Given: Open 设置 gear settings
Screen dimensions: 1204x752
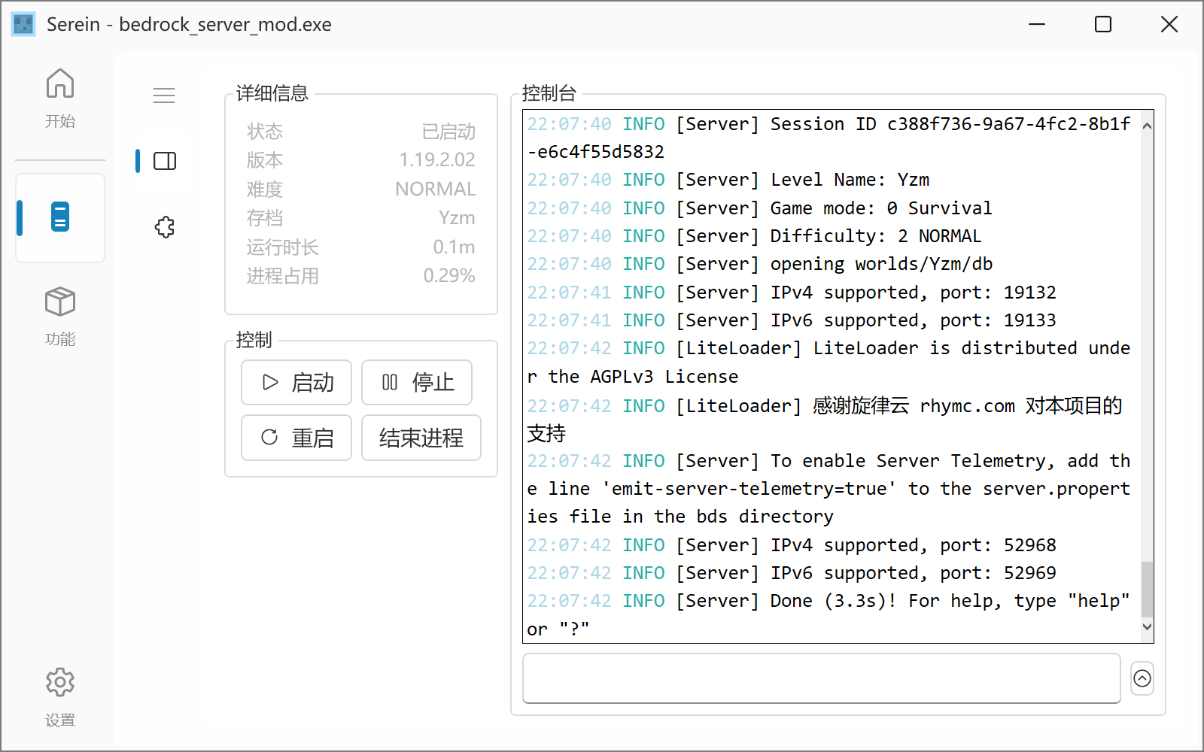Looking at the screenshot, I should [x=60, y=696].
